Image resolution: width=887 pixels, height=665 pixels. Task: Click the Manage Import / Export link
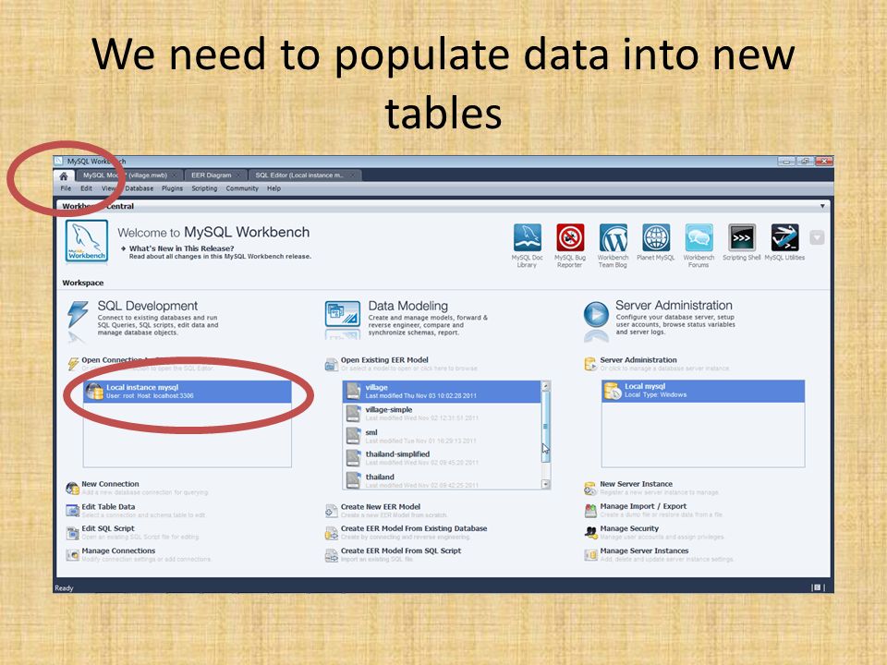643,506
